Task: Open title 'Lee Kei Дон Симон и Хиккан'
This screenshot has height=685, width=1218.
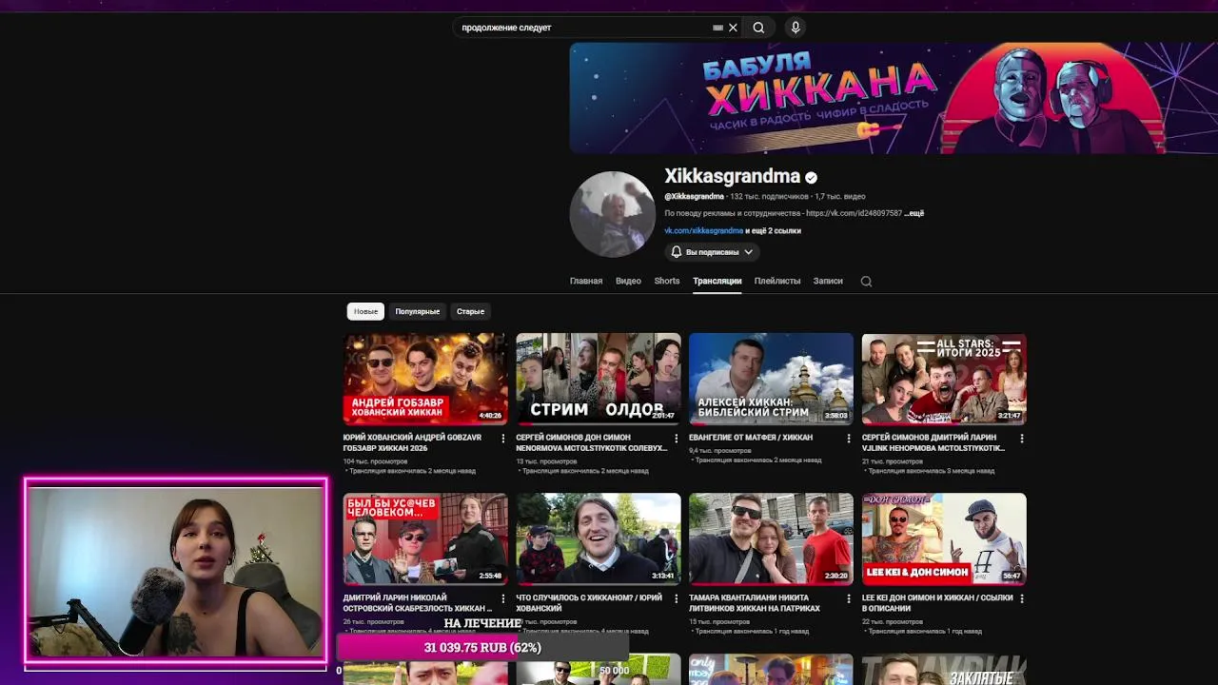Action: (937, 602)
